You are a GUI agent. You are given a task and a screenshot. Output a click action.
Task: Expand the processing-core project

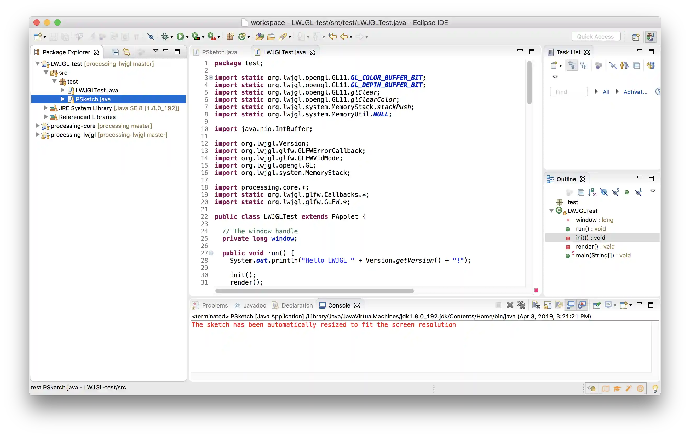(37, 126)
